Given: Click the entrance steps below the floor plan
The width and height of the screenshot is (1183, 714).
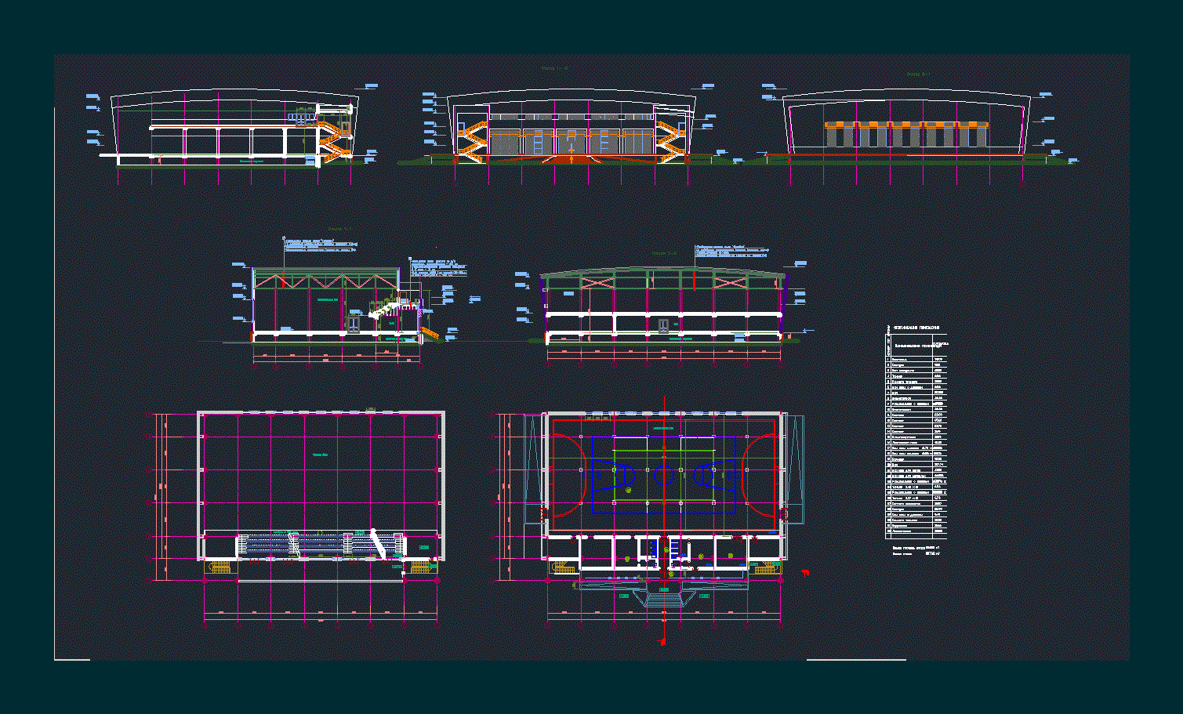Looking at the screenshot, I should tap(663, 599).
